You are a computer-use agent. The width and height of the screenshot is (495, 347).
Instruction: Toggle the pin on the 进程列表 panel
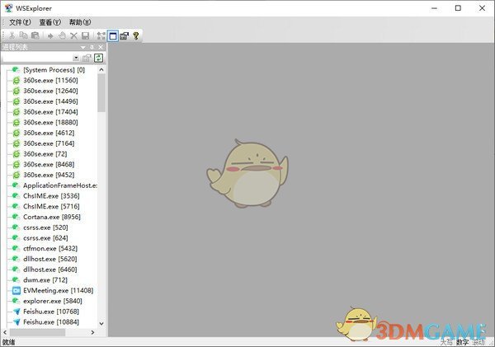click(x=92, y=47)
